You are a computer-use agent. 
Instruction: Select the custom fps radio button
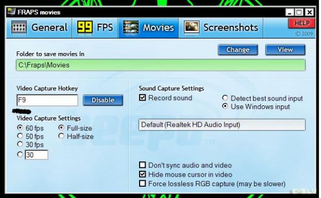point(20,154)
